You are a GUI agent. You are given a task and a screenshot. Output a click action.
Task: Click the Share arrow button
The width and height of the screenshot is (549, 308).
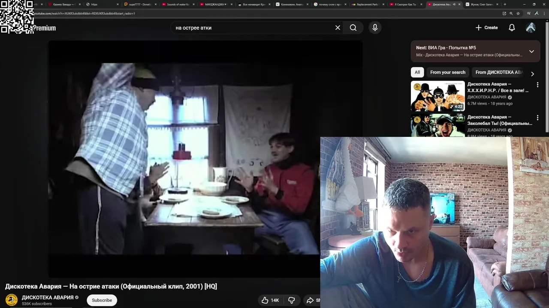pos(312,300)
